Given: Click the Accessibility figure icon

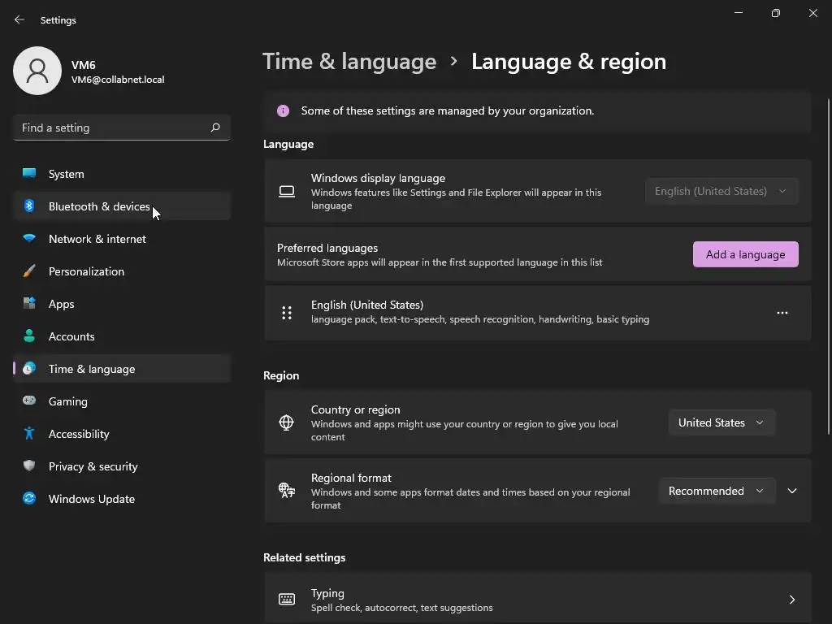Looking at the screenshot, I should (x=29, y=434).
